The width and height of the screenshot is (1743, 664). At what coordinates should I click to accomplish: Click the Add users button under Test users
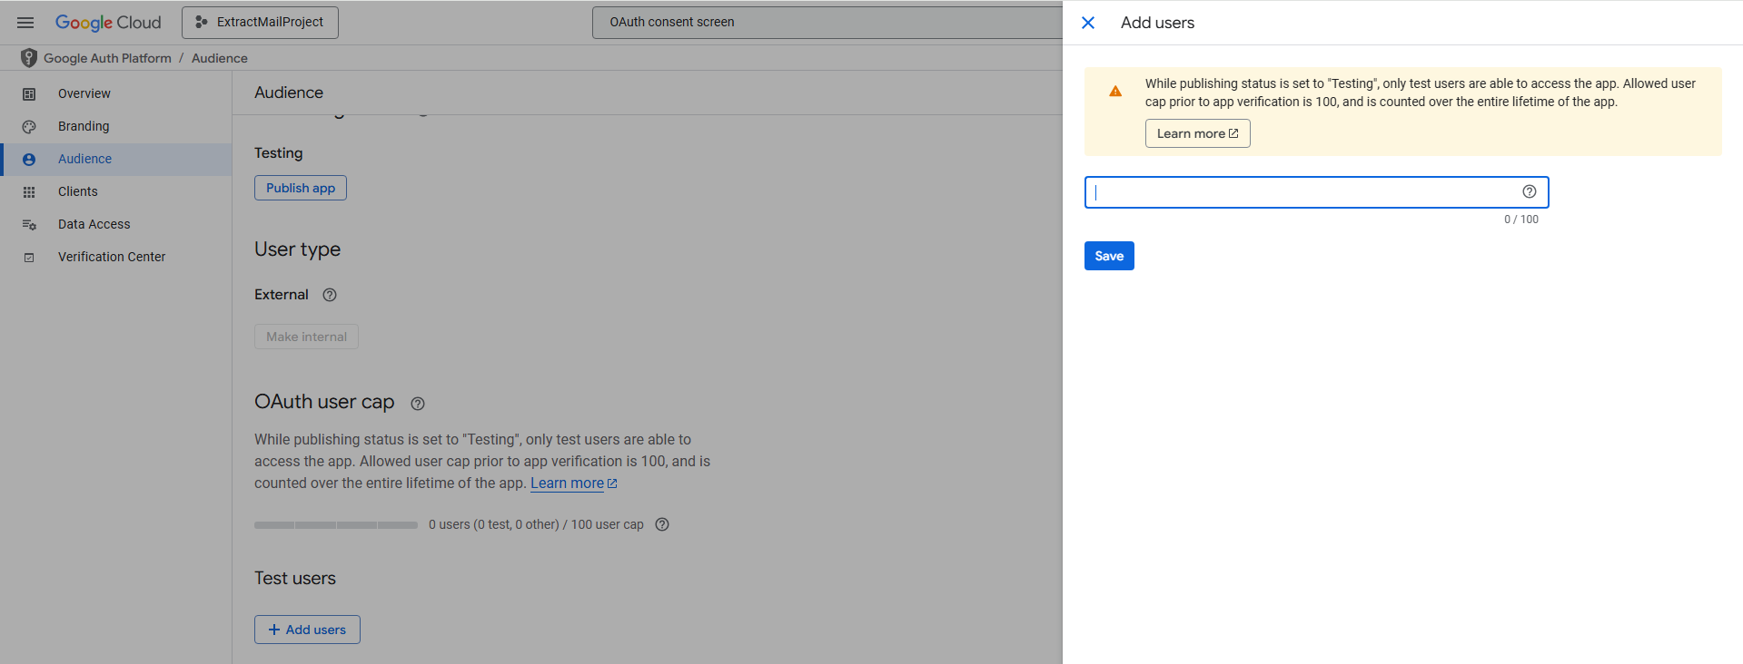point(307,630)
